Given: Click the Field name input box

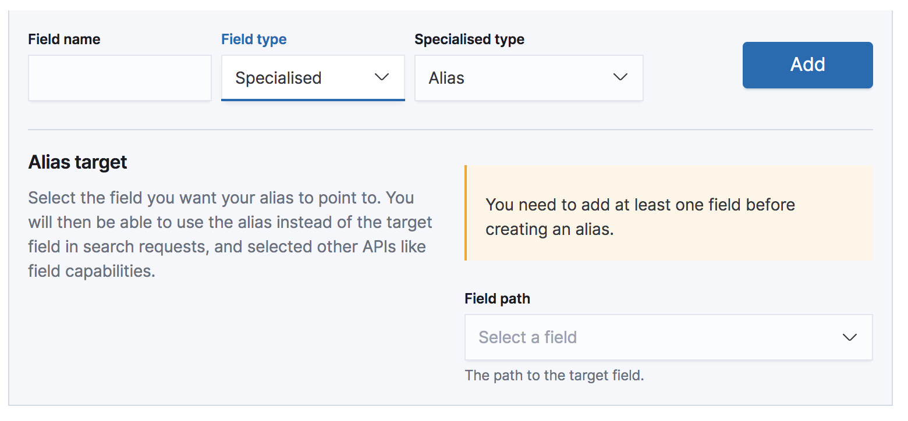Looking at the screenshot, I should pyautogui.click(x=119, y=78).
